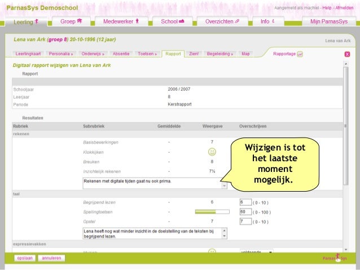Click the Spellingtoetsen override field
Screen dimensions: 360x270
[245, 212]
